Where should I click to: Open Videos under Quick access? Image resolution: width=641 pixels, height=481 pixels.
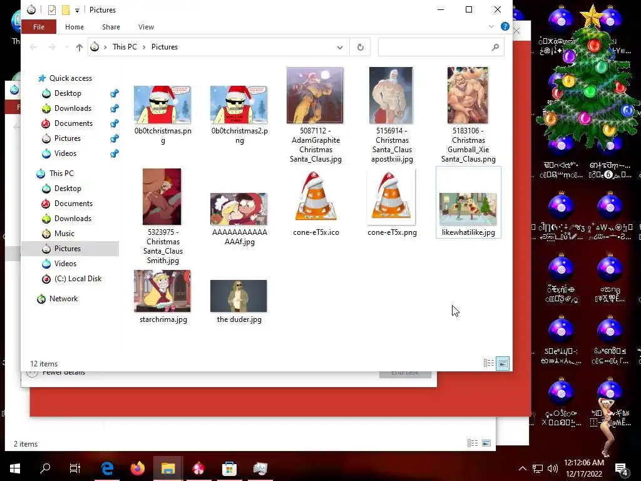[x=65, y=153]
